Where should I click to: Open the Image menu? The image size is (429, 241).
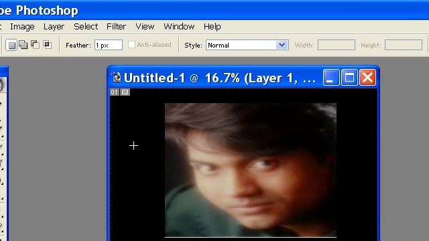(22, 27)
